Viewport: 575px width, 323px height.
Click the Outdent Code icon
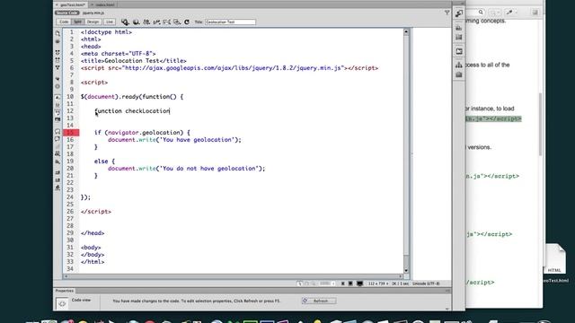57,180
